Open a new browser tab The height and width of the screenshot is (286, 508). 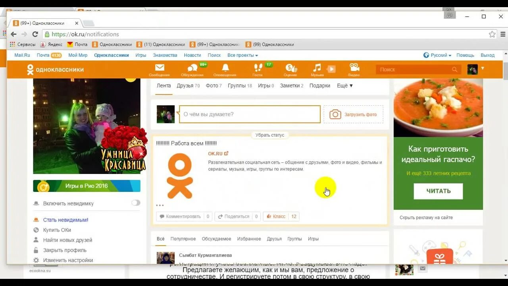[x=89, y=23]
